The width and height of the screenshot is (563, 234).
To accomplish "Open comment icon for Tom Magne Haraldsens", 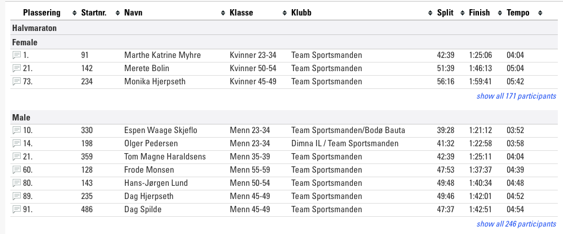I will pos(17,157).
